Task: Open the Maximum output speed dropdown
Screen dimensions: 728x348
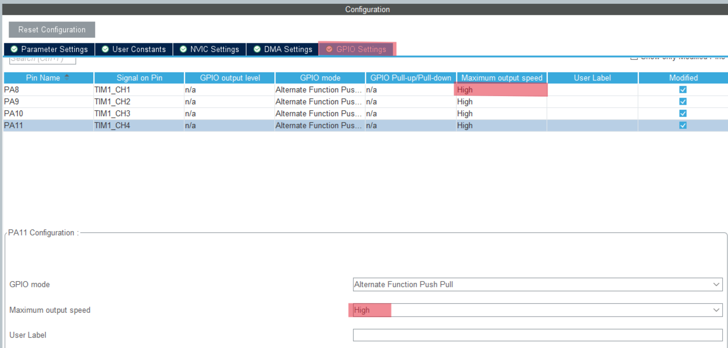Action: (x=537, y=310)
